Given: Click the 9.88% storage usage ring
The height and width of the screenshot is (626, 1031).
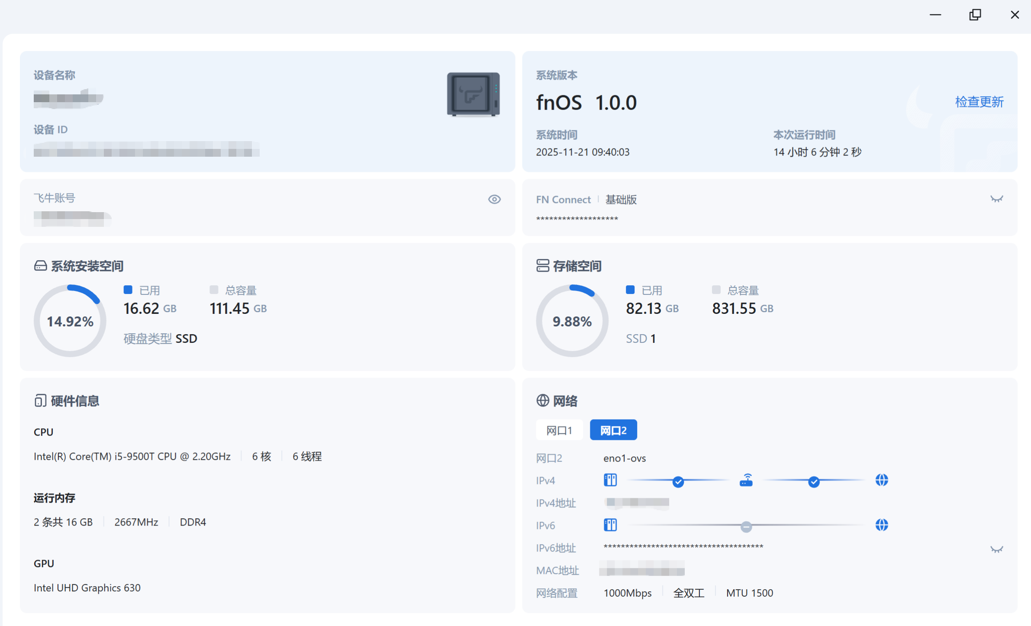Looking at the screenshot, I should coord(572,321).
